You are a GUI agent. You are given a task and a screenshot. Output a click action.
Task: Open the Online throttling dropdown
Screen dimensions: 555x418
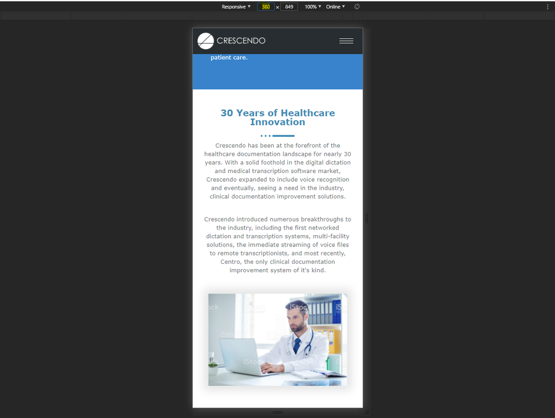coord(336,6)
